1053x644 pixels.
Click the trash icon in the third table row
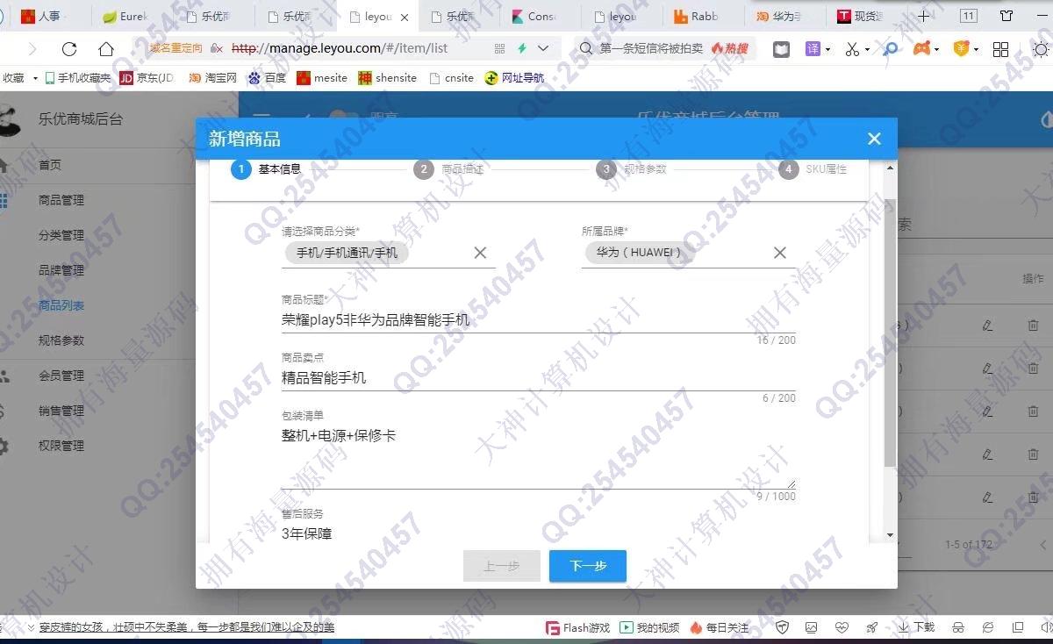click(1033, 411)
